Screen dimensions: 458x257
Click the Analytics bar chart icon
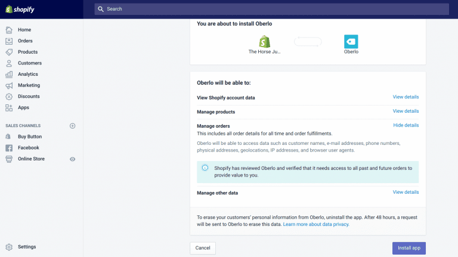pyautogui.click(x=9, y=74)
